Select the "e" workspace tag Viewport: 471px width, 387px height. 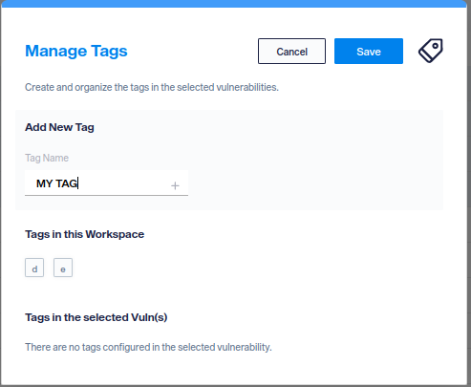pyautogui.click(x=63, y=268)
